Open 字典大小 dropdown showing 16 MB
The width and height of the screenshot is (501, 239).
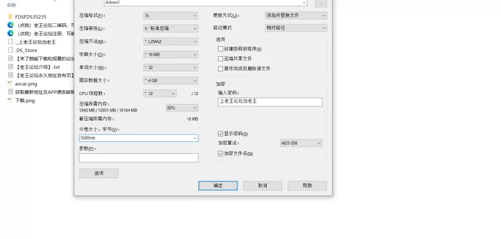(x=170, y=54)
